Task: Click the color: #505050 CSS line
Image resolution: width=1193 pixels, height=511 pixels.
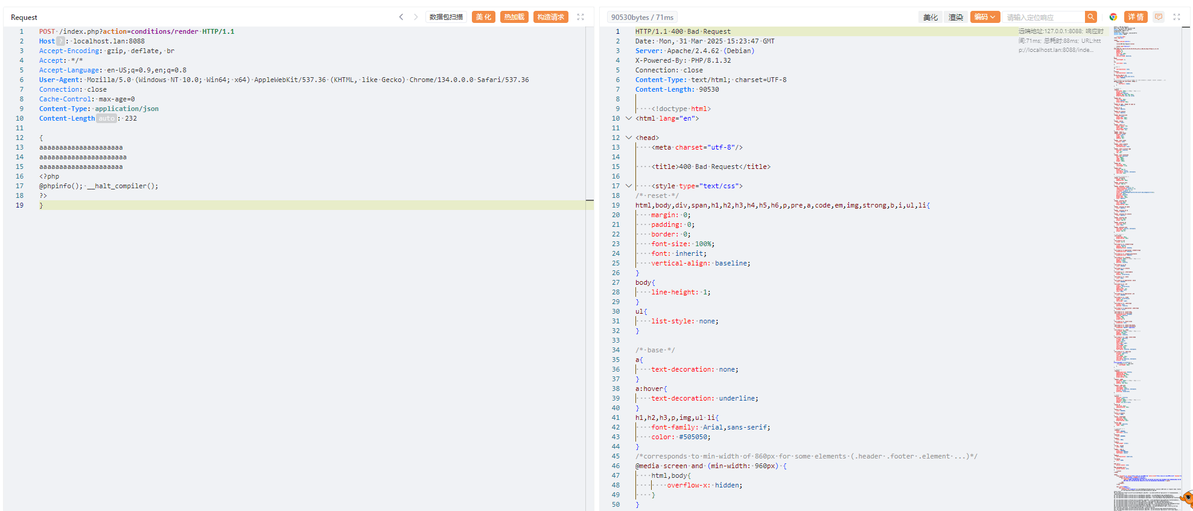Action: (x=681, y=437)
